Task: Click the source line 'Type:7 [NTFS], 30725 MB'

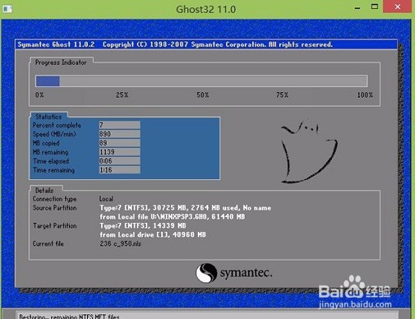Action: click(x=186, y=208)
